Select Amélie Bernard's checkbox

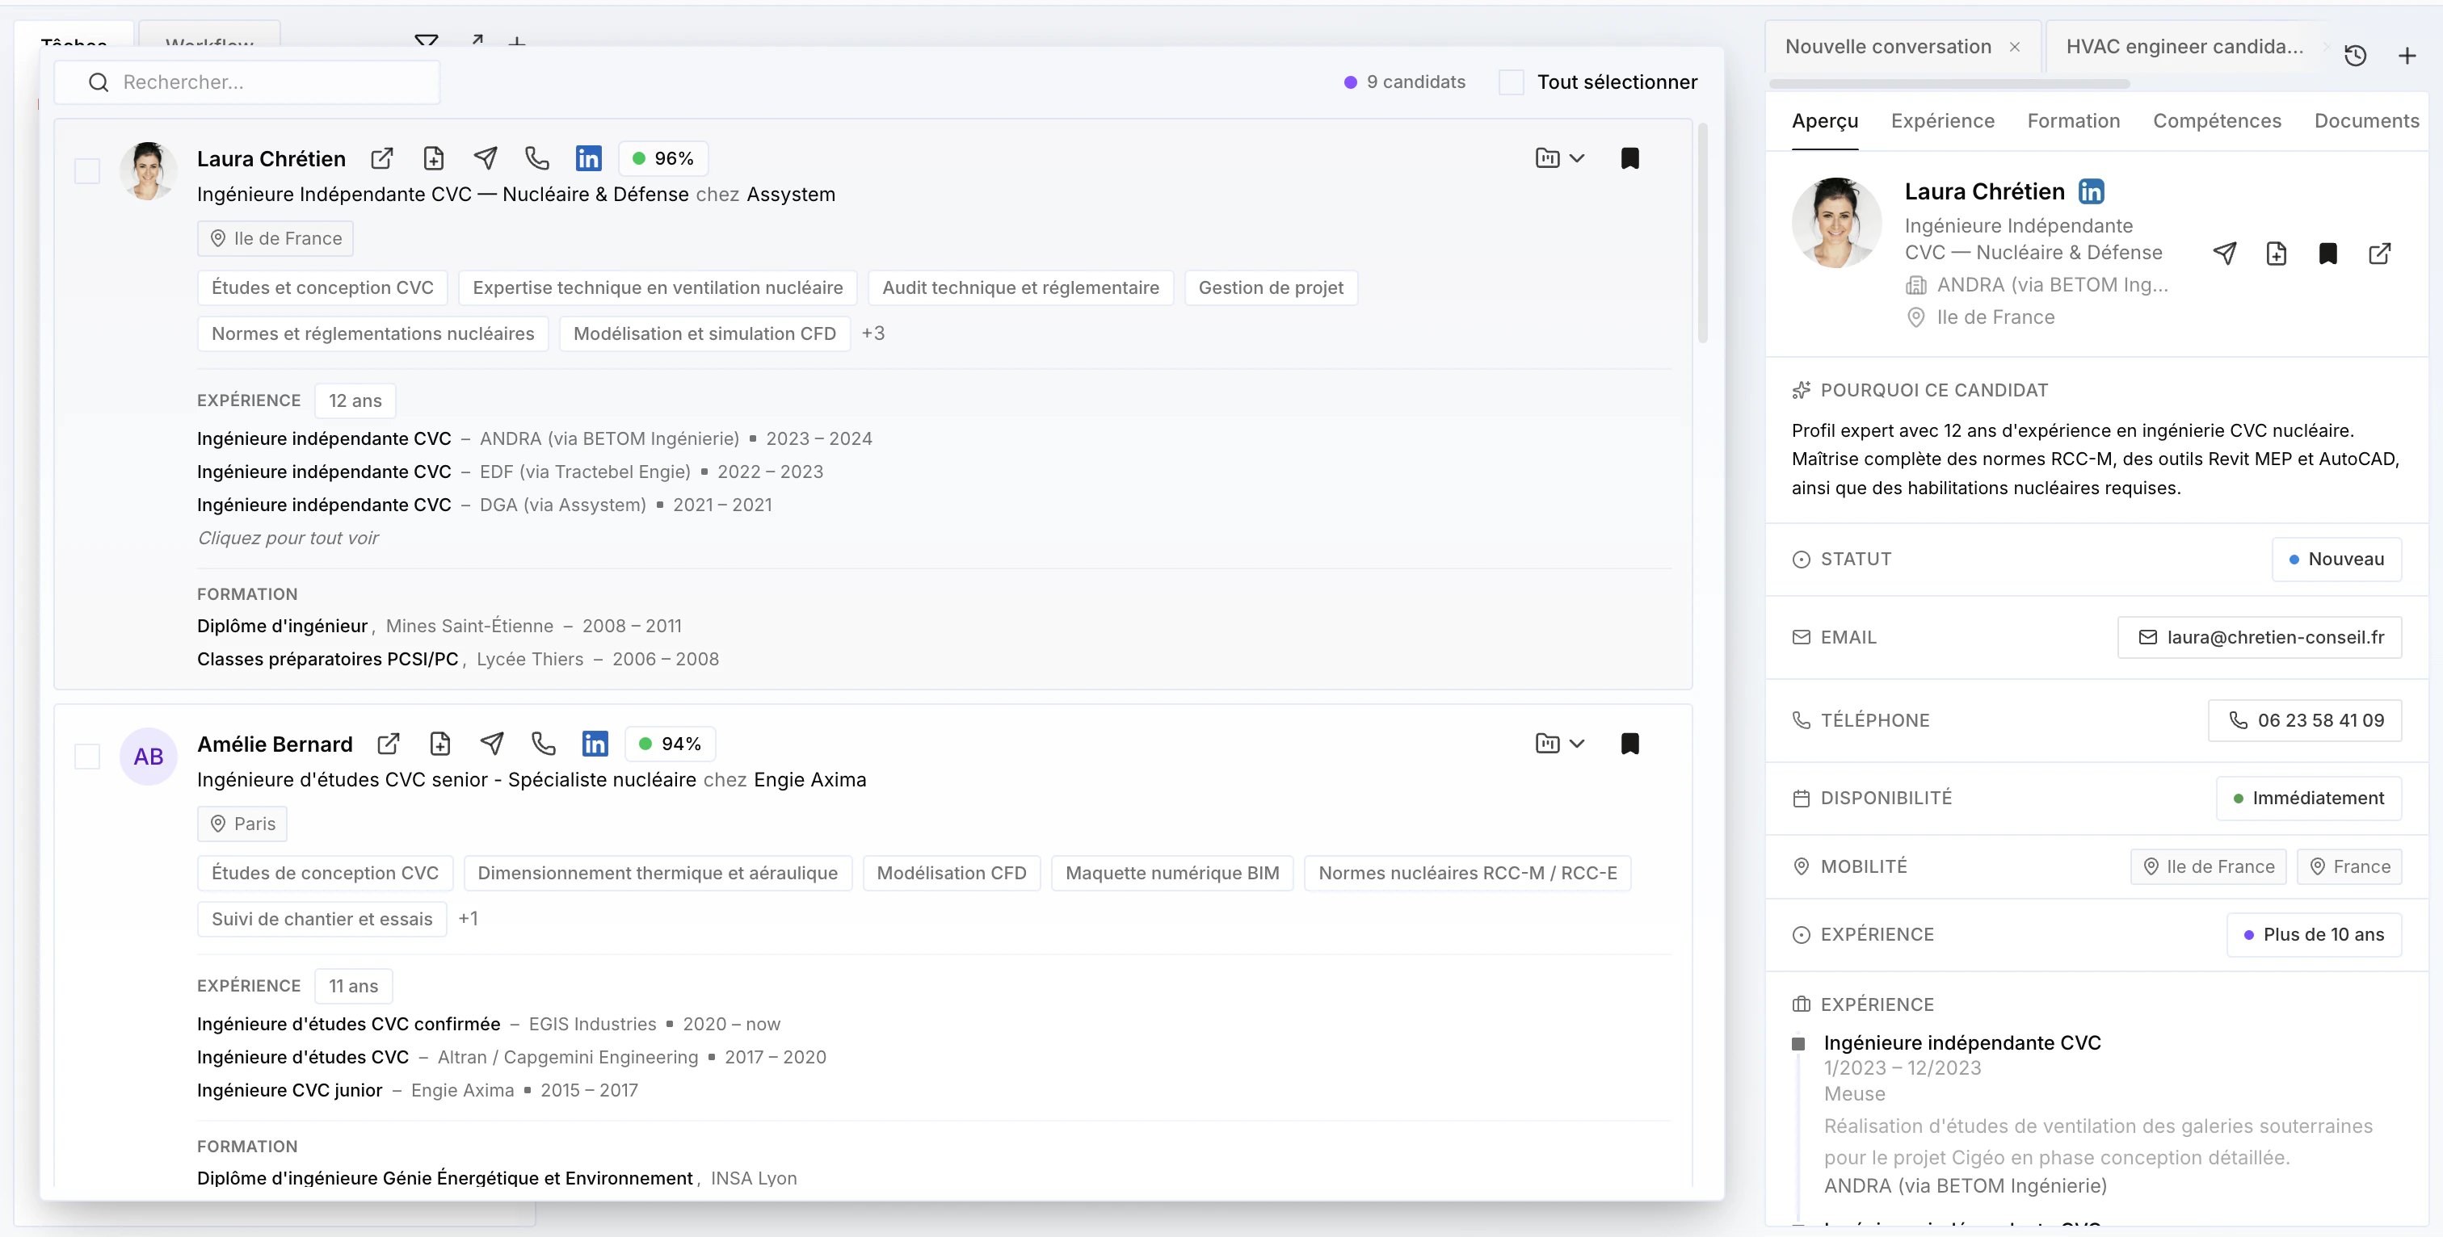point(87,757)
